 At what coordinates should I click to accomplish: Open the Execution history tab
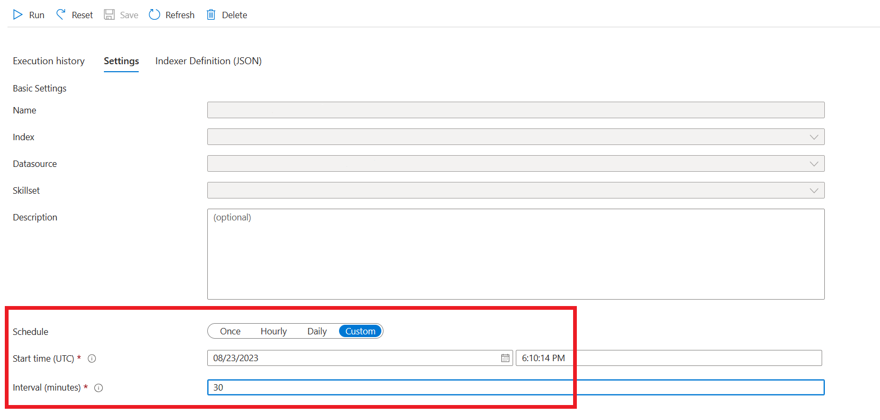49,61
